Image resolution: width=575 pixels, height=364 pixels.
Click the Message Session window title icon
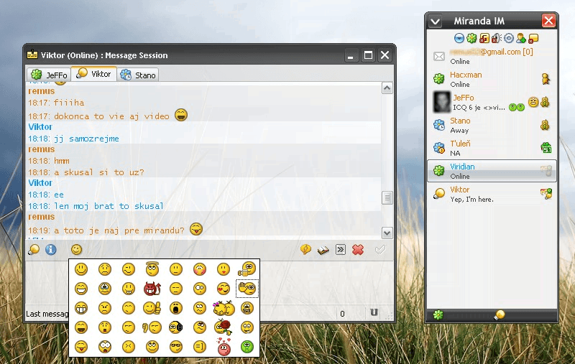click(x=32, y=55)
